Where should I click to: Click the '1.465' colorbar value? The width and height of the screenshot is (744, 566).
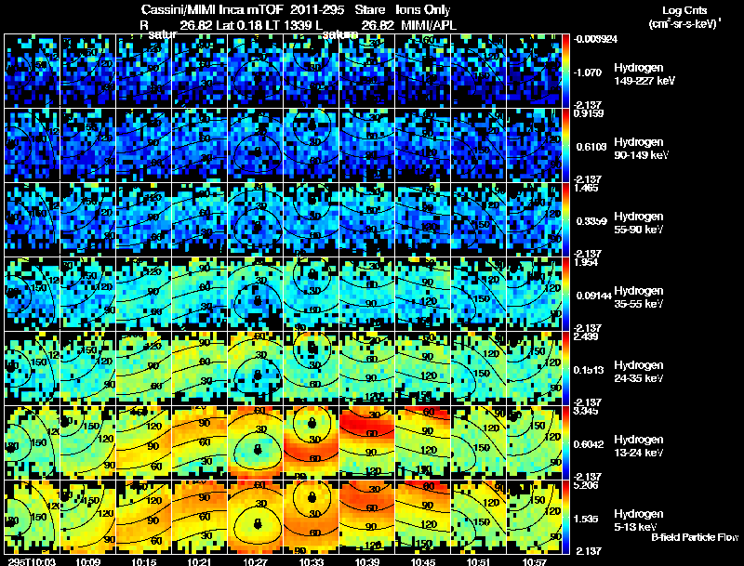click(586, 188)
